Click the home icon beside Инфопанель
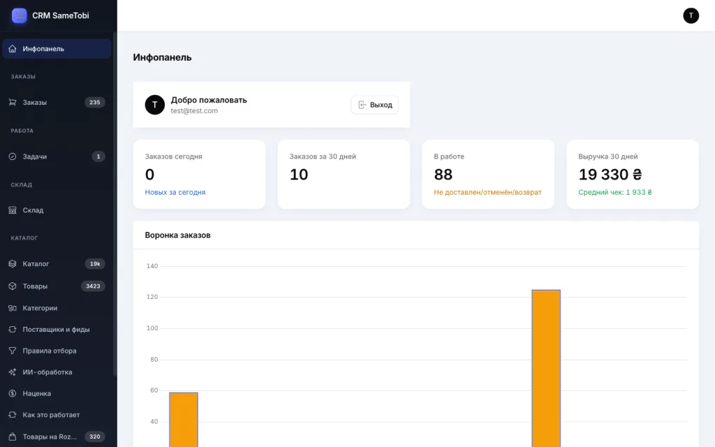 coord(13,49)
